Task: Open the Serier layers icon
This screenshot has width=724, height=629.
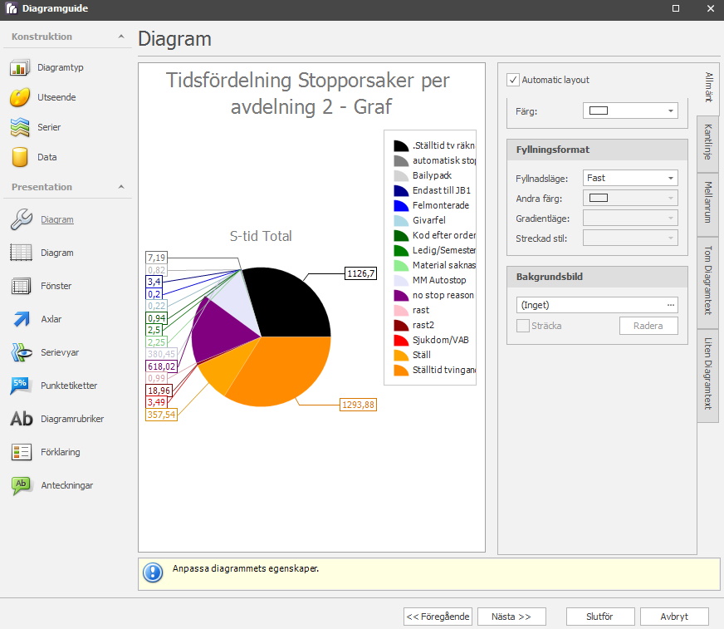Action: click(20, 128)
